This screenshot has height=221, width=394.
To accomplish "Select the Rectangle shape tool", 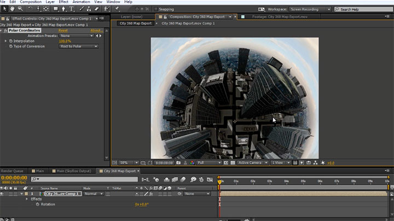I will 56,9.
